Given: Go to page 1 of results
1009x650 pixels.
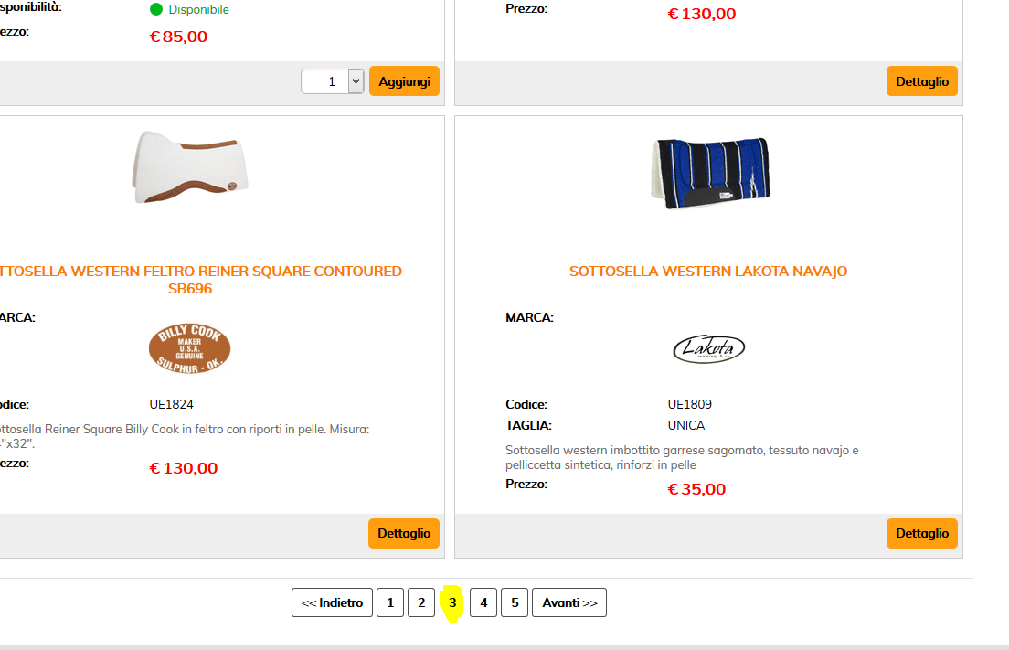Looking at the screenshot, I should pyautogui.click(x=390, y=602).
